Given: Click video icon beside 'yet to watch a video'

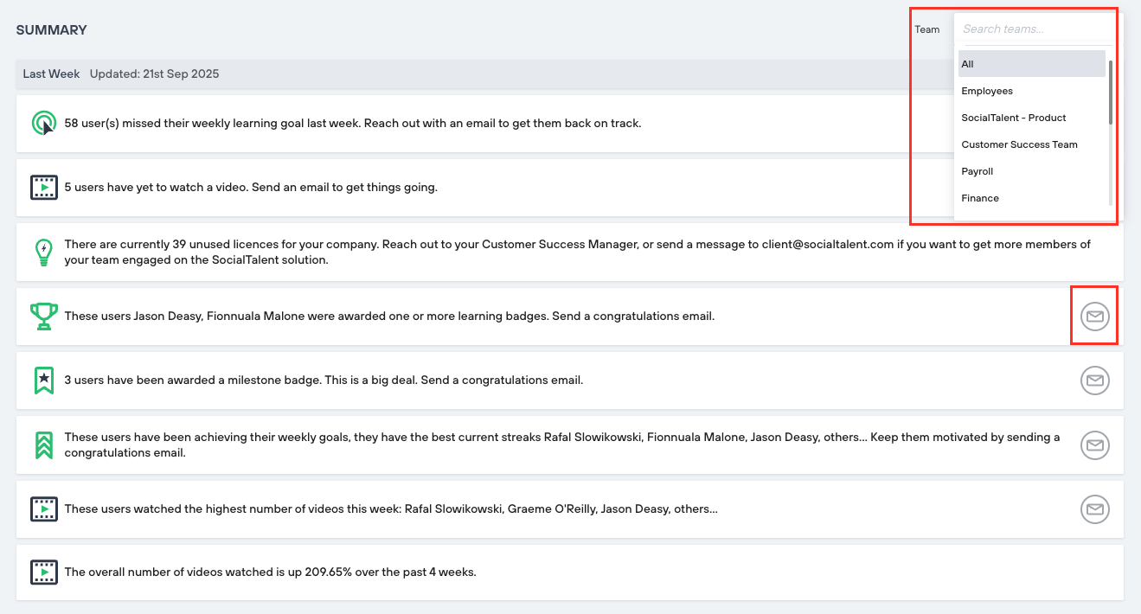Looking at the screenshot, I should point(43,188).
